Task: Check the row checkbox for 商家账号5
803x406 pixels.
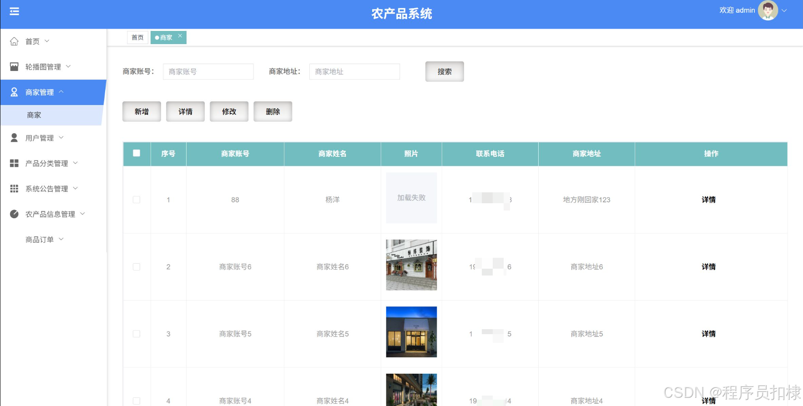Action: pos(136,334)
